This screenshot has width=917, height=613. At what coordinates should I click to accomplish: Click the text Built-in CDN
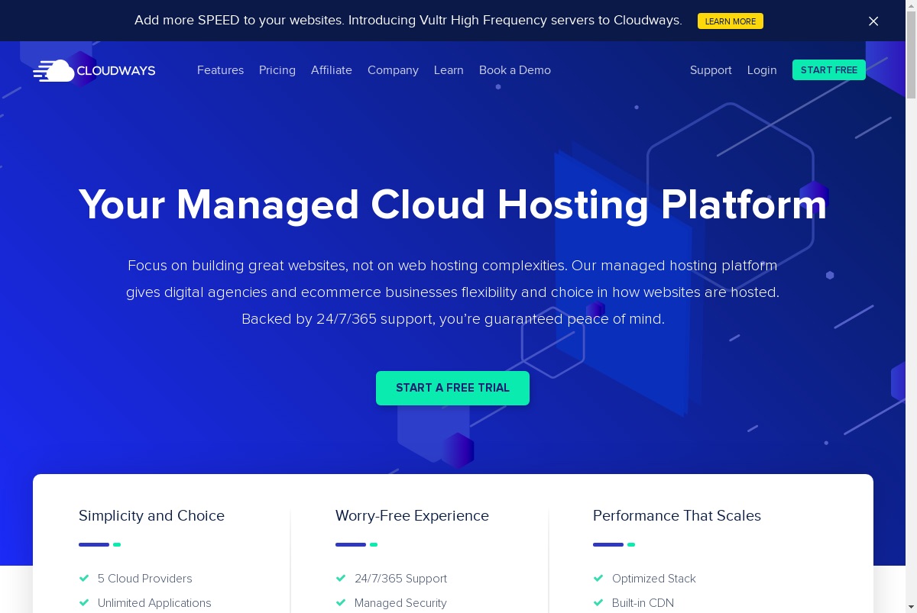point(643,603)
